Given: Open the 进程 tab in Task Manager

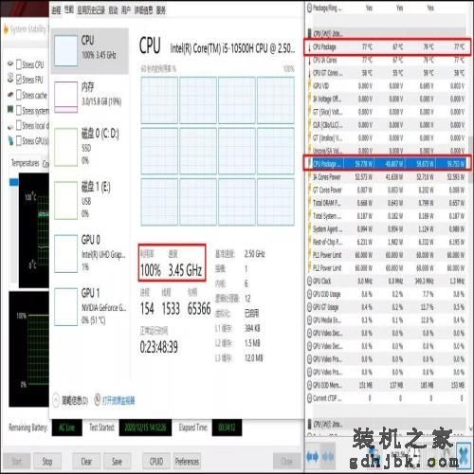Looking at the screenshot, I should pyautogui.click(x=57, y=10).
